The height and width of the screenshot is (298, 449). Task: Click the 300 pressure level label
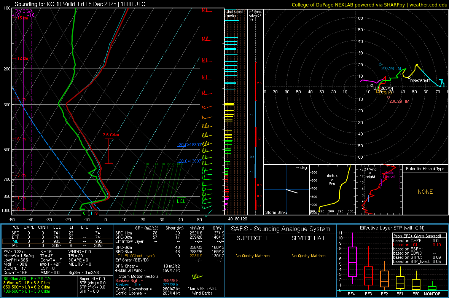click(x=7, y=105)
